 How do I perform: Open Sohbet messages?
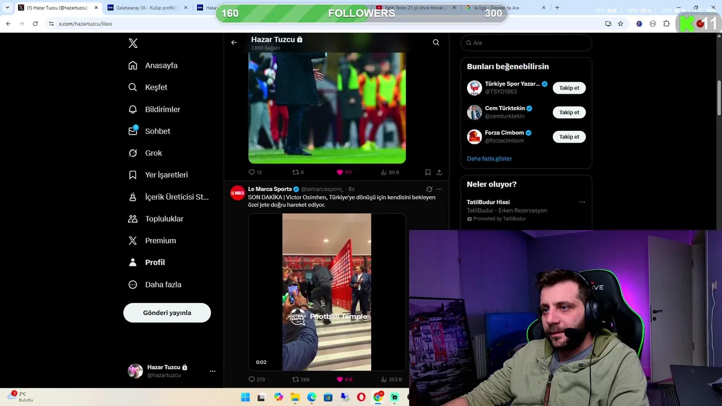[149, 131]
